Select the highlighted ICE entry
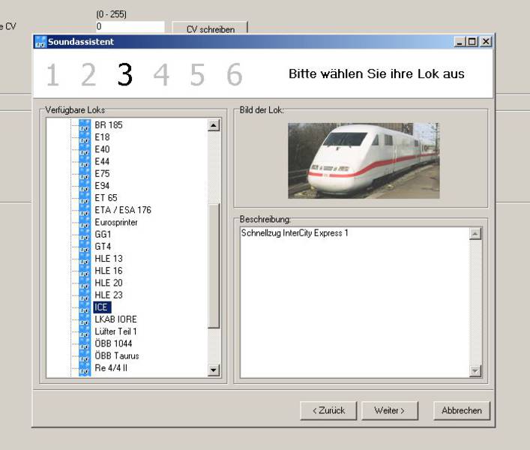The width and height of the screenshot is (530, 450). [102, 307]
